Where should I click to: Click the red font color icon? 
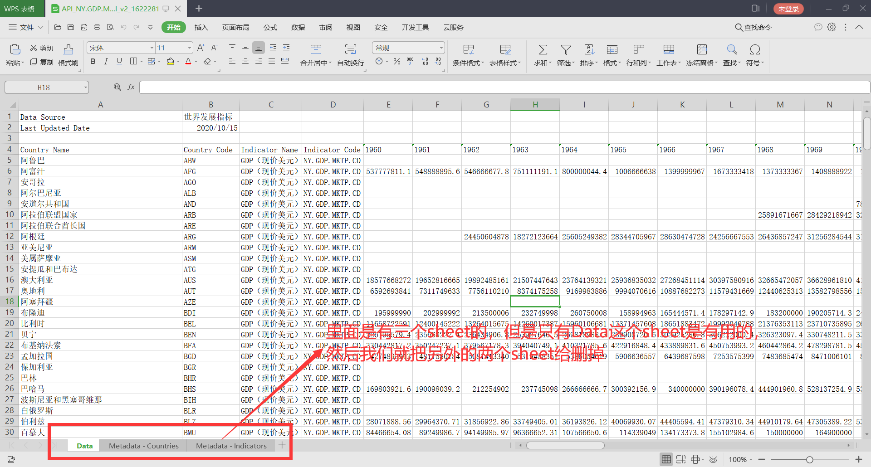(x=188, y=61)
